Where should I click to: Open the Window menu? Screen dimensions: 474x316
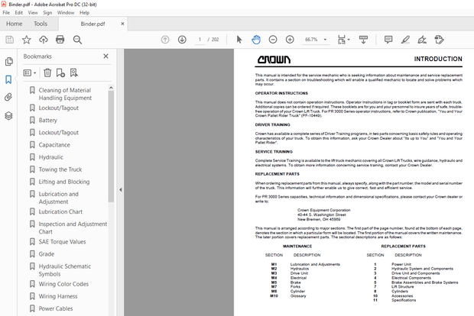pos(66,13)
